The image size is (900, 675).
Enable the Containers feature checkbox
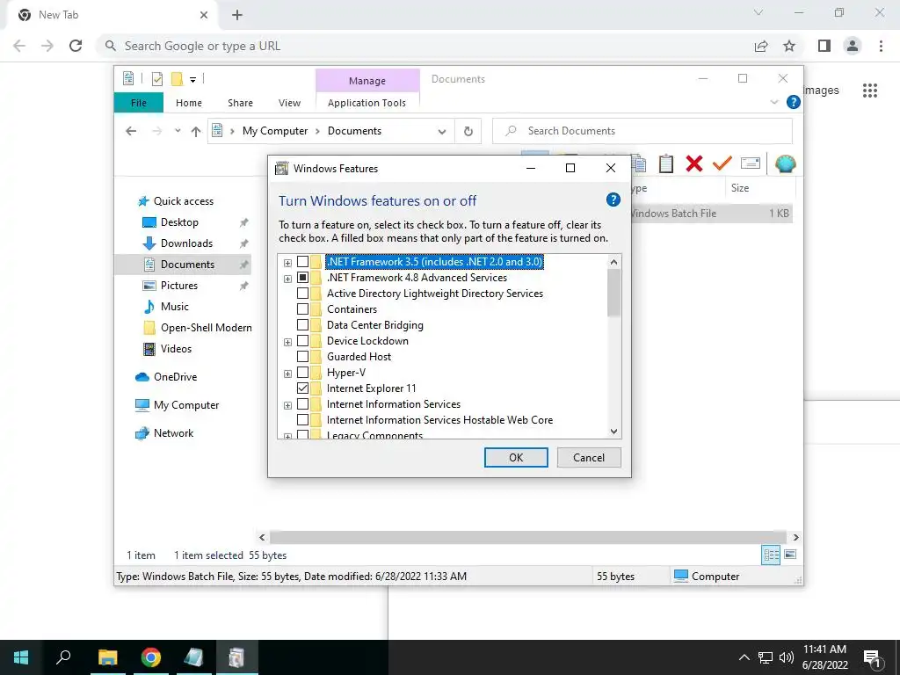click(x=302, y=309)
